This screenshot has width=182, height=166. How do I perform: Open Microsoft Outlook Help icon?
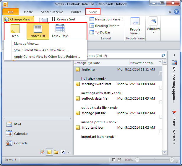click(176, 12)
